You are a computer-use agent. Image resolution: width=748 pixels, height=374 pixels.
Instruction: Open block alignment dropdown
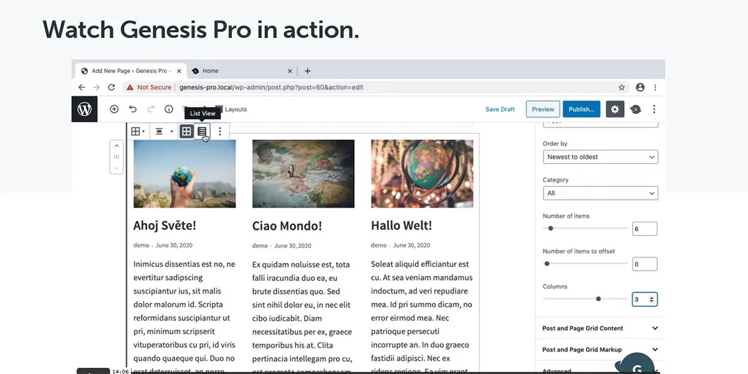[x=162, y=132]
